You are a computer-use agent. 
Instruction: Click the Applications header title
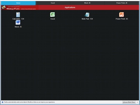coord(70,7)
